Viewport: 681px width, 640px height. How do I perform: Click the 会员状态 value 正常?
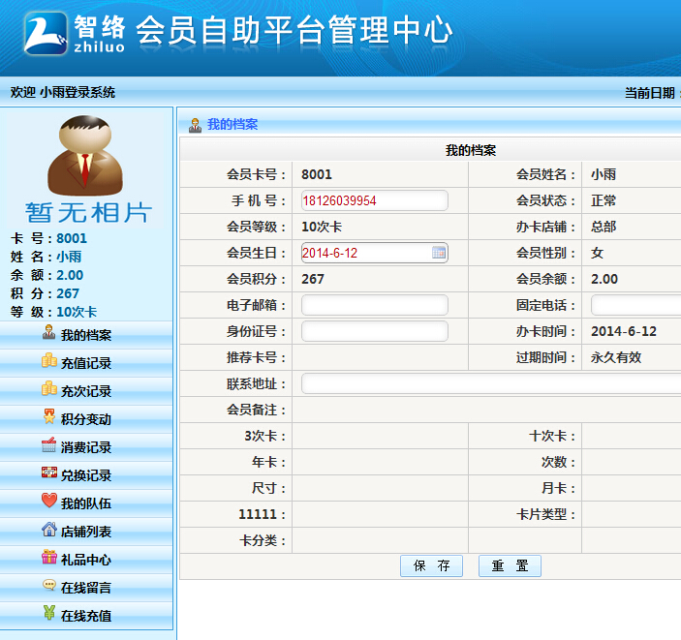pos(604,200)
